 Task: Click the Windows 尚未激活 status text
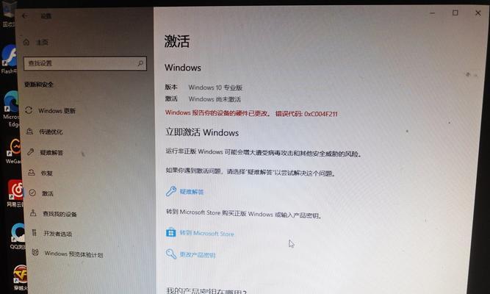click(215, 99)
